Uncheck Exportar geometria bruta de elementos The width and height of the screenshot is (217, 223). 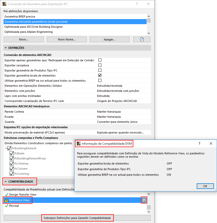coord(100,75)
